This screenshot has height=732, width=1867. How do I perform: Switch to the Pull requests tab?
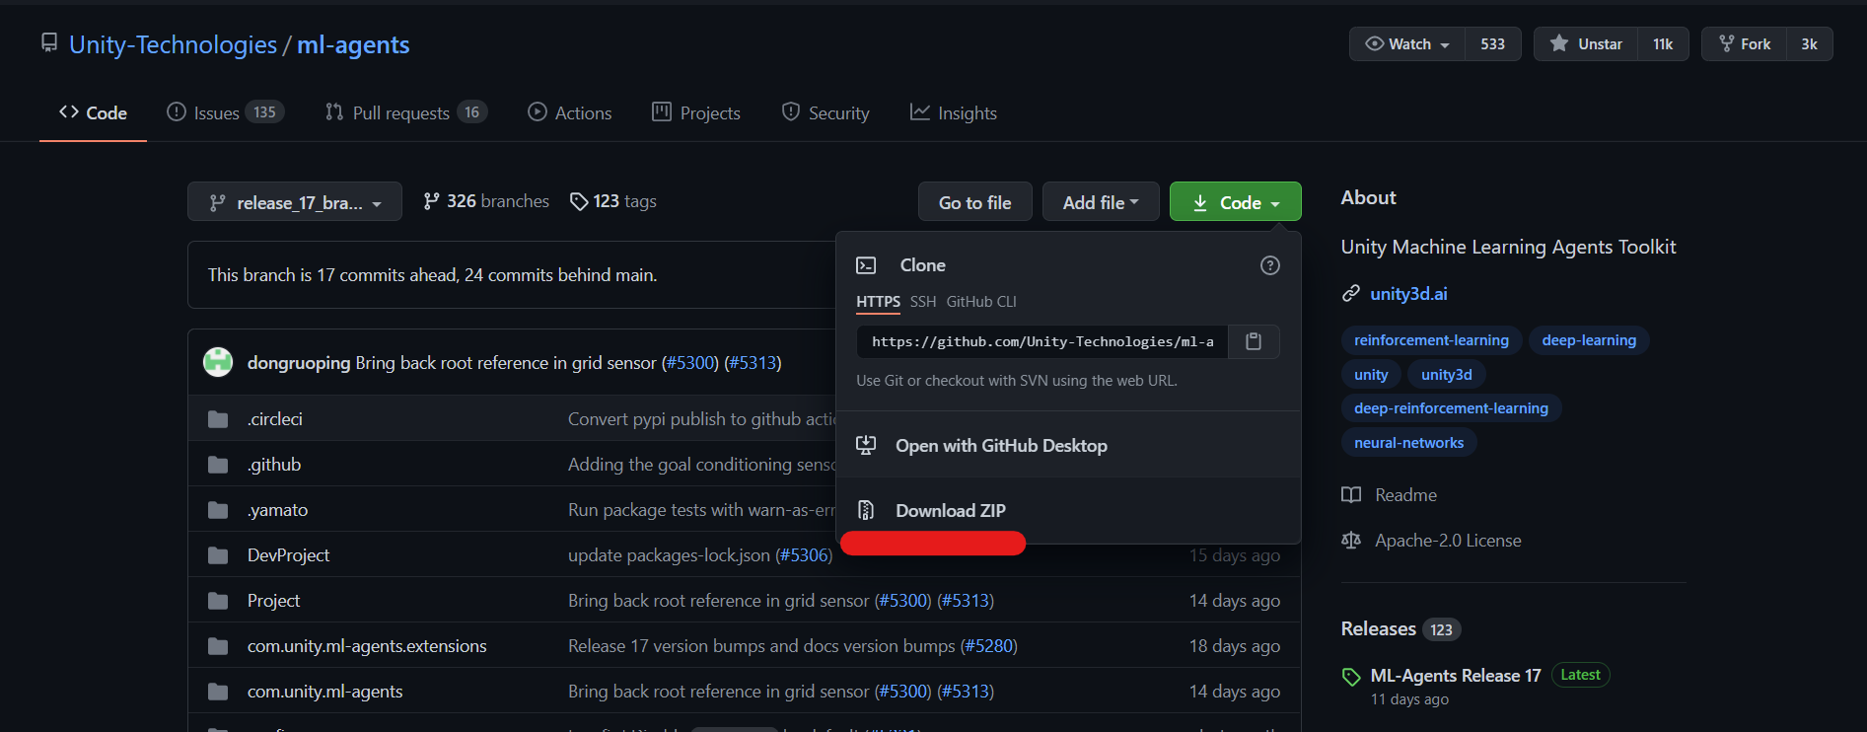[x=406, y=112]
